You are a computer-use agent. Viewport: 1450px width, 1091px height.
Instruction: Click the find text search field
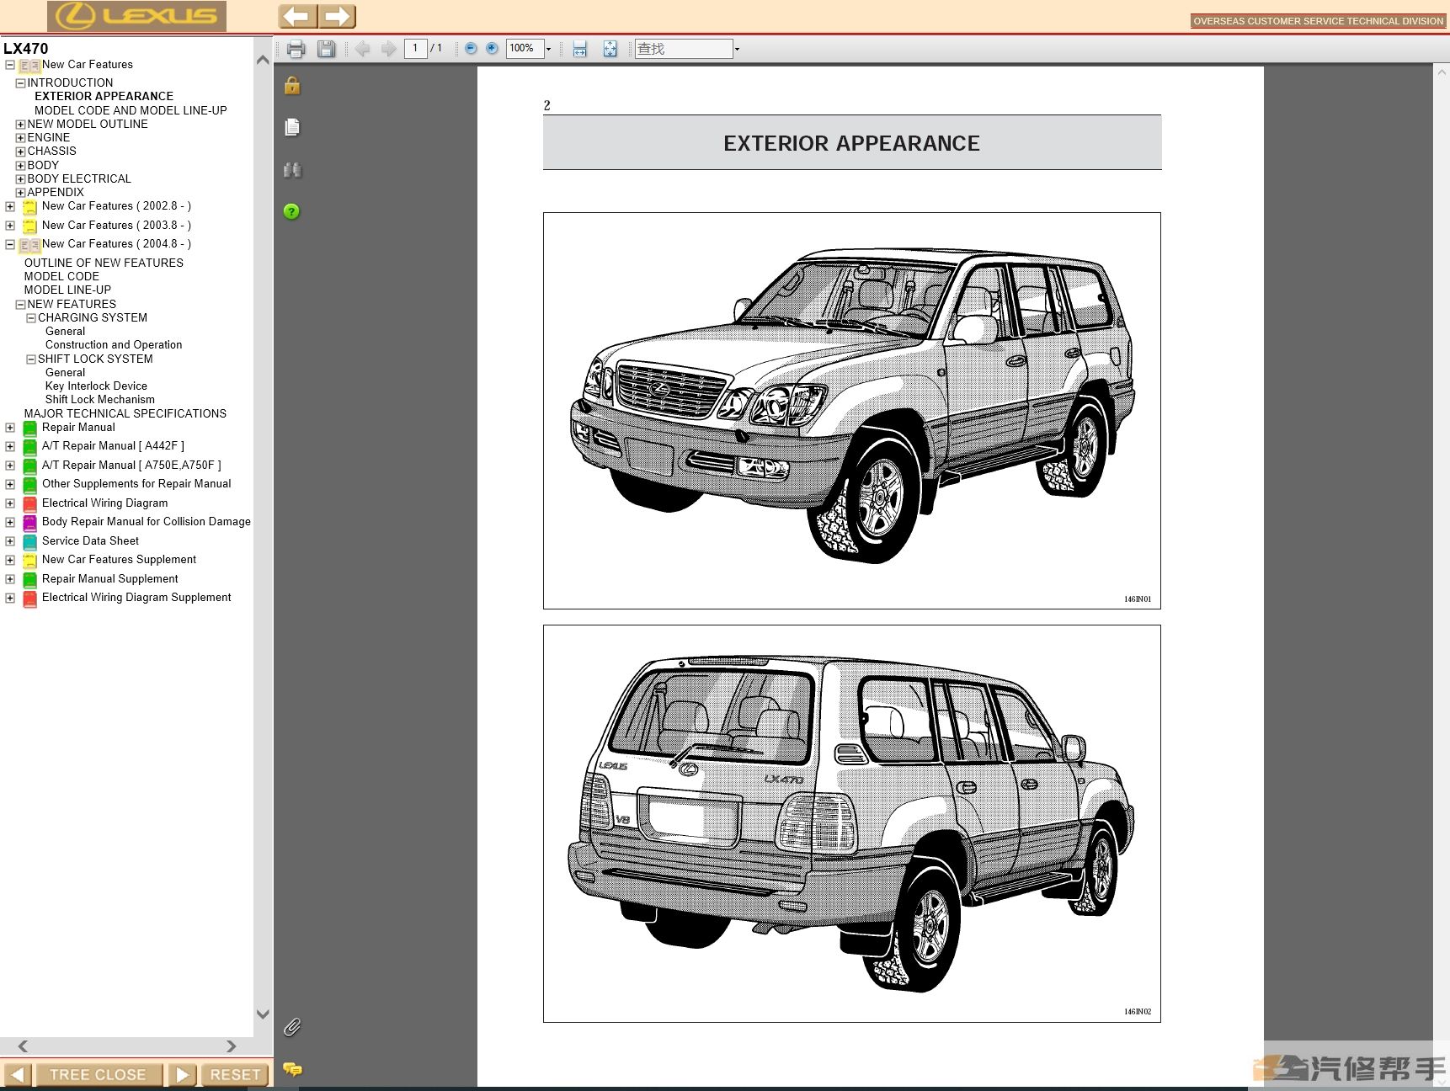pyautogui.click(x=683, y=49)
